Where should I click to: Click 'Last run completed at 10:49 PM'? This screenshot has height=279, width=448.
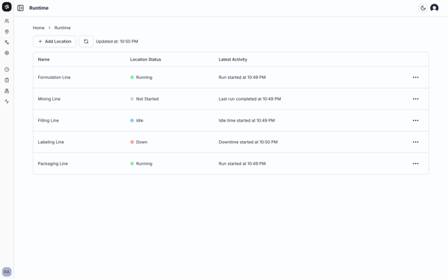point(249,98)
